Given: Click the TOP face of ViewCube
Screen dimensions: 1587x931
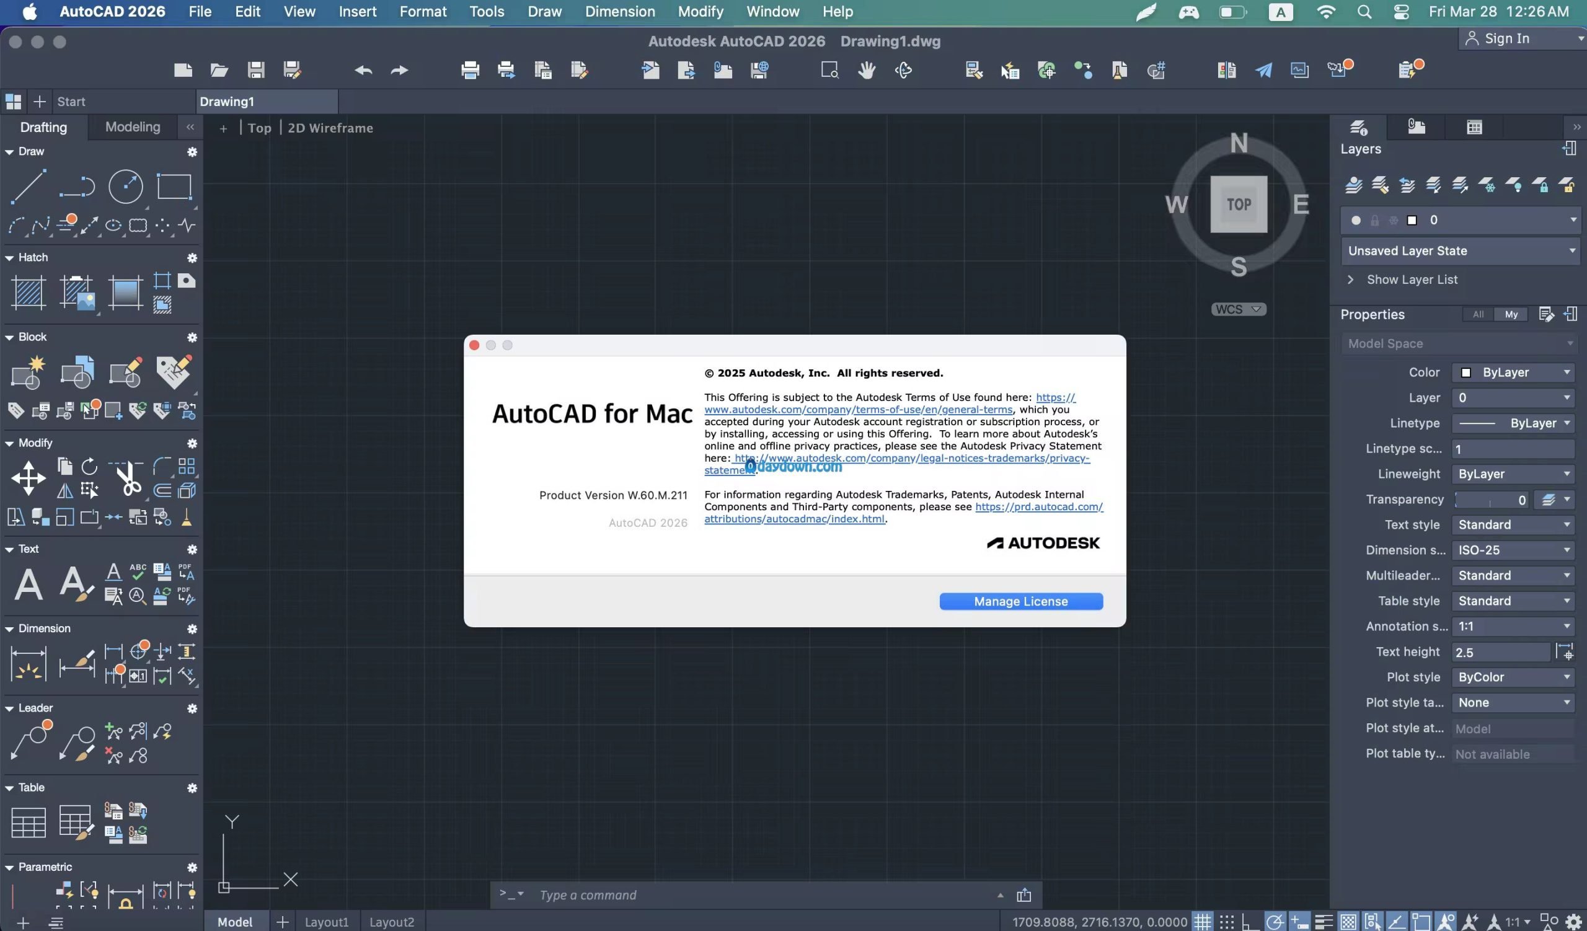Looking at the screenshot, I should coord(1239,205).
